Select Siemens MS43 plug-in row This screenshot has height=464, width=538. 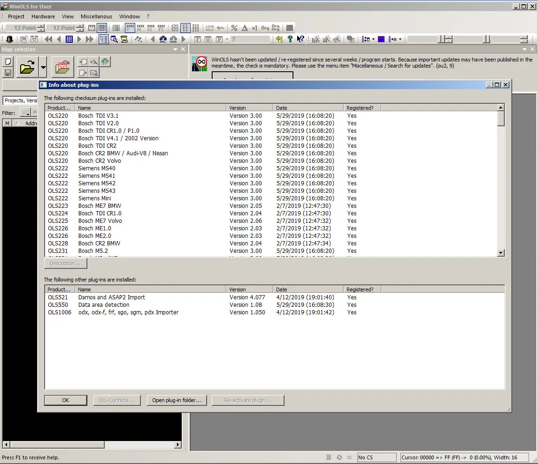point(271,191)
